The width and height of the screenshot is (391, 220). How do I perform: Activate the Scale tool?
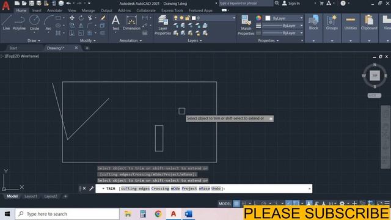click(x=81, y=33)
